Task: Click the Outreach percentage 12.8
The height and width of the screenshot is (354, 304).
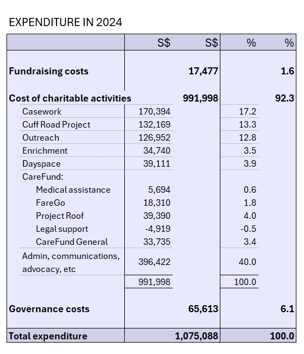Action: [248, 138]
